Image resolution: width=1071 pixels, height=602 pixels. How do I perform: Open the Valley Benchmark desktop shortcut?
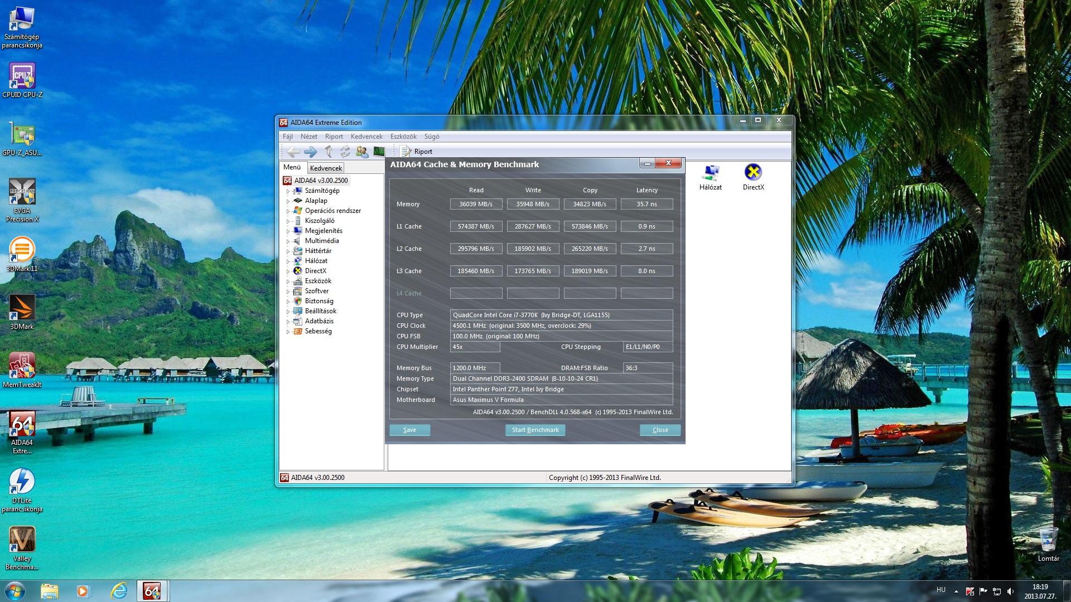(22, 548)
